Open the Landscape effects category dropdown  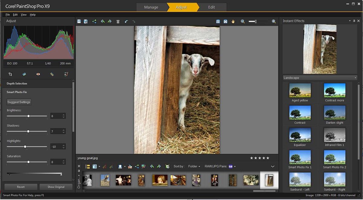pos(355,77)
